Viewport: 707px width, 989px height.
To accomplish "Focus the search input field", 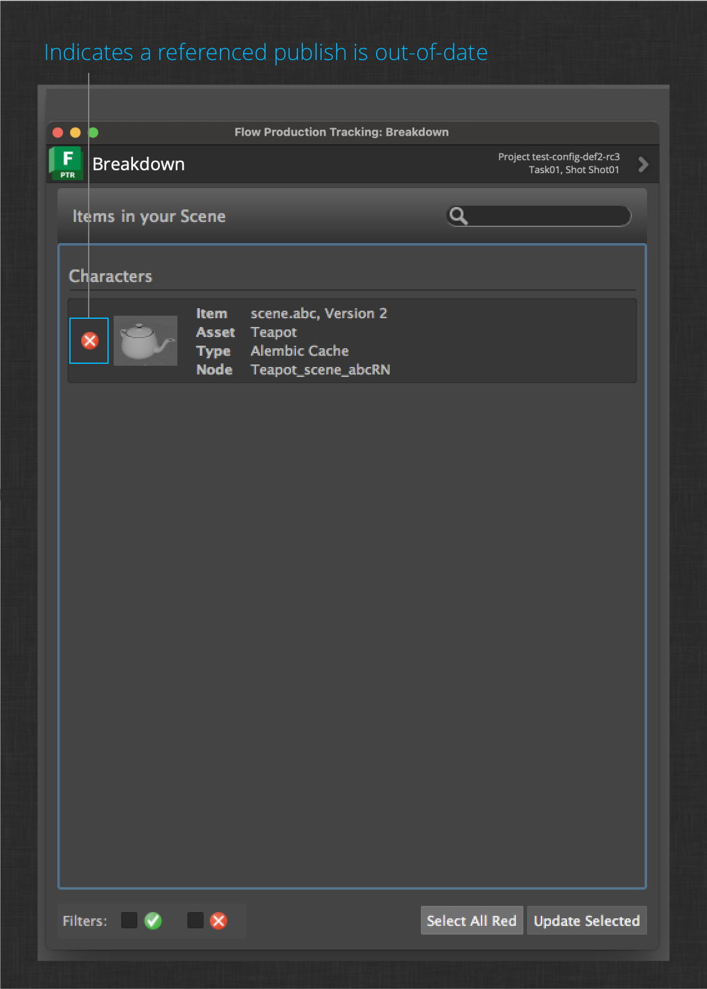I will click(x=538, y=216).
